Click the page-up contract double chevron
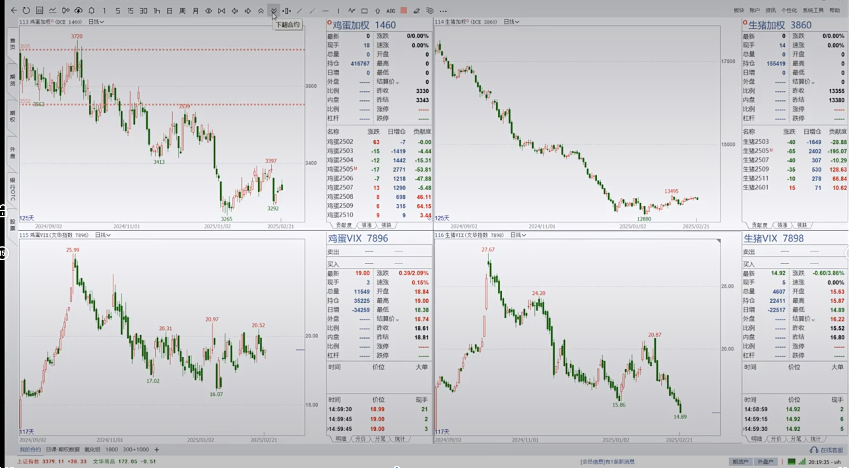This screenshot has width=849, height=468. (261, 11)
